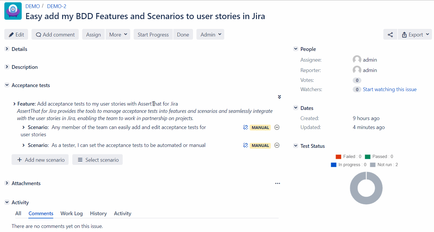The image size is (434, 232).
Task: Click the Failed red legend swatch
Action: pyautogui.click(x=339, y=156)
